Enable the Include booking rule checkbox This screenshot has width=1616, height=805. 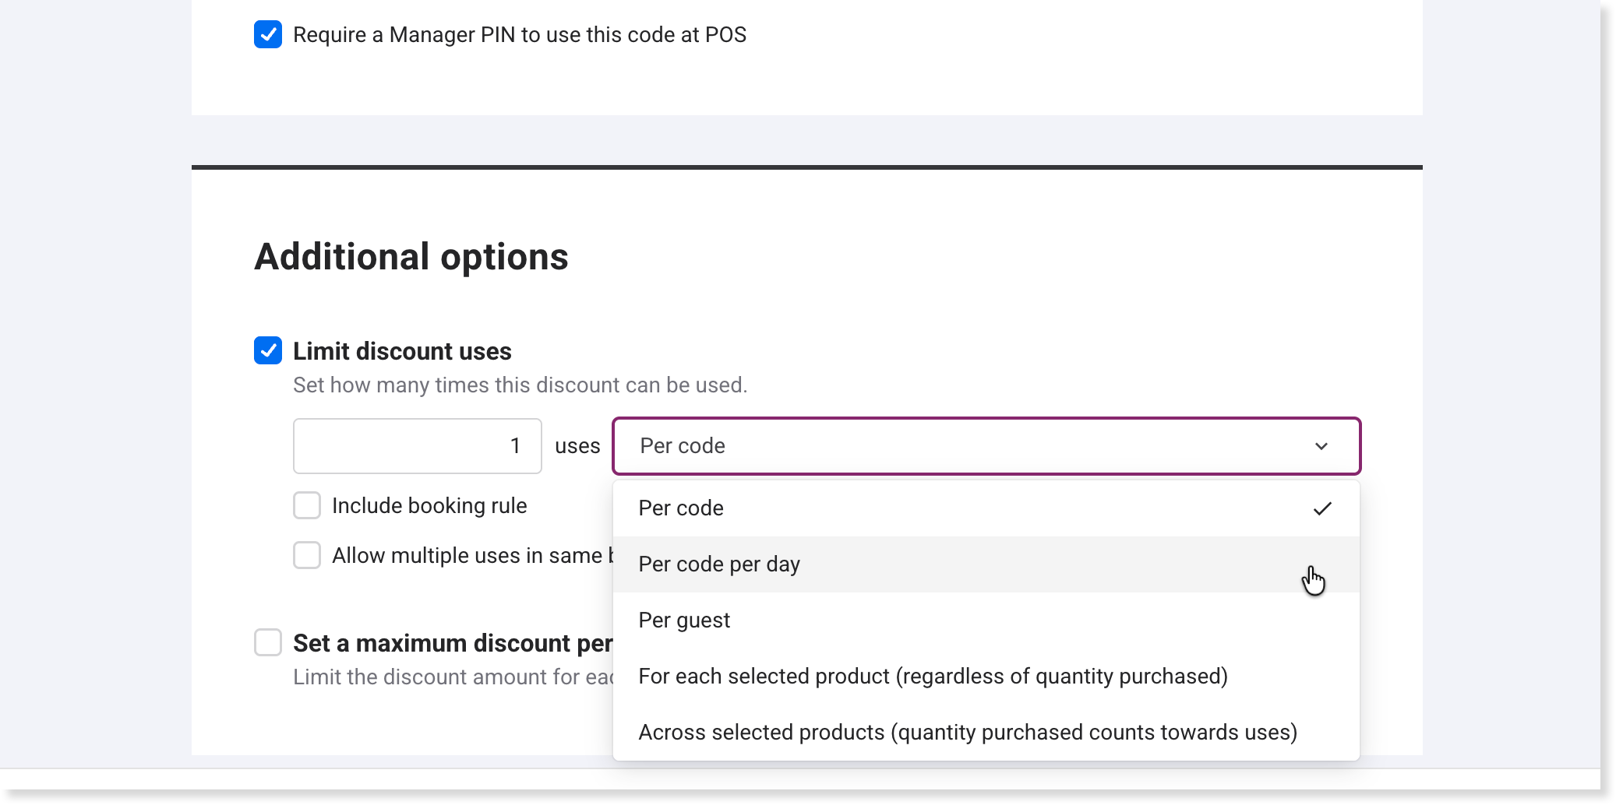[x=307, y=505]
